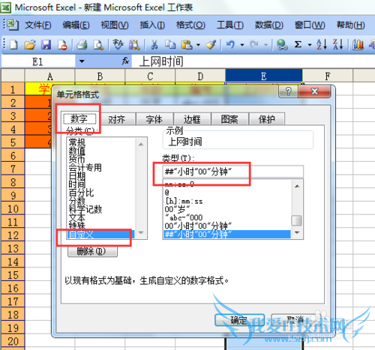Copy selection with the Copy icon
This screenshot has width=375, height=350.
coord(170,45)
